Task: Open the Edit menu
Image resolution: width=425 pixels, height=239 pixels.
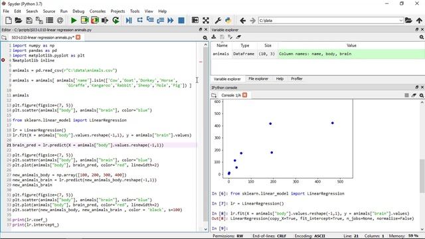Action: 17,11
